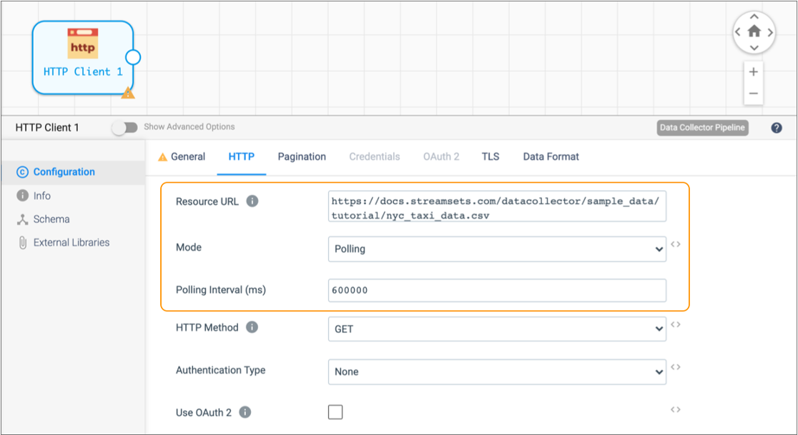This screenshot has width=798, height=435.
Task: Enable the Use OAuth 2 checkbox
Action: [335, 412]
